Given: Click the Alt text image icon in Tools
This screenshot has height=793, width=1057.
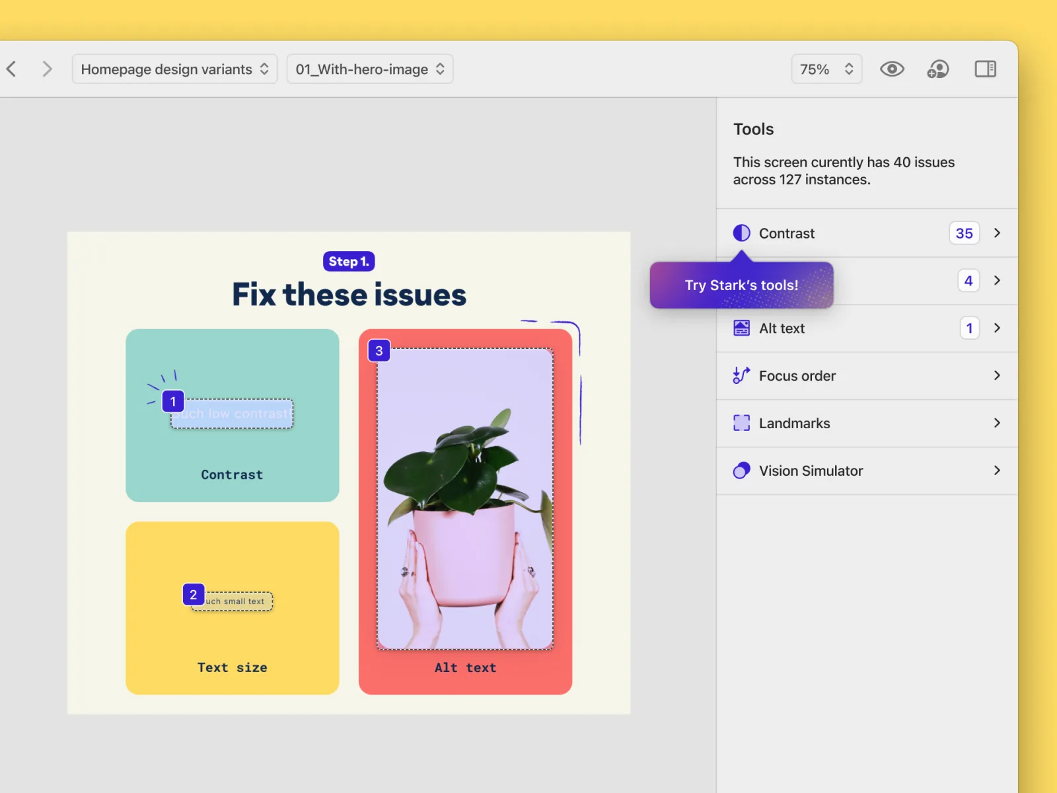Looking at the screenshot, I should pyautogui.click(x=741, y=328).
